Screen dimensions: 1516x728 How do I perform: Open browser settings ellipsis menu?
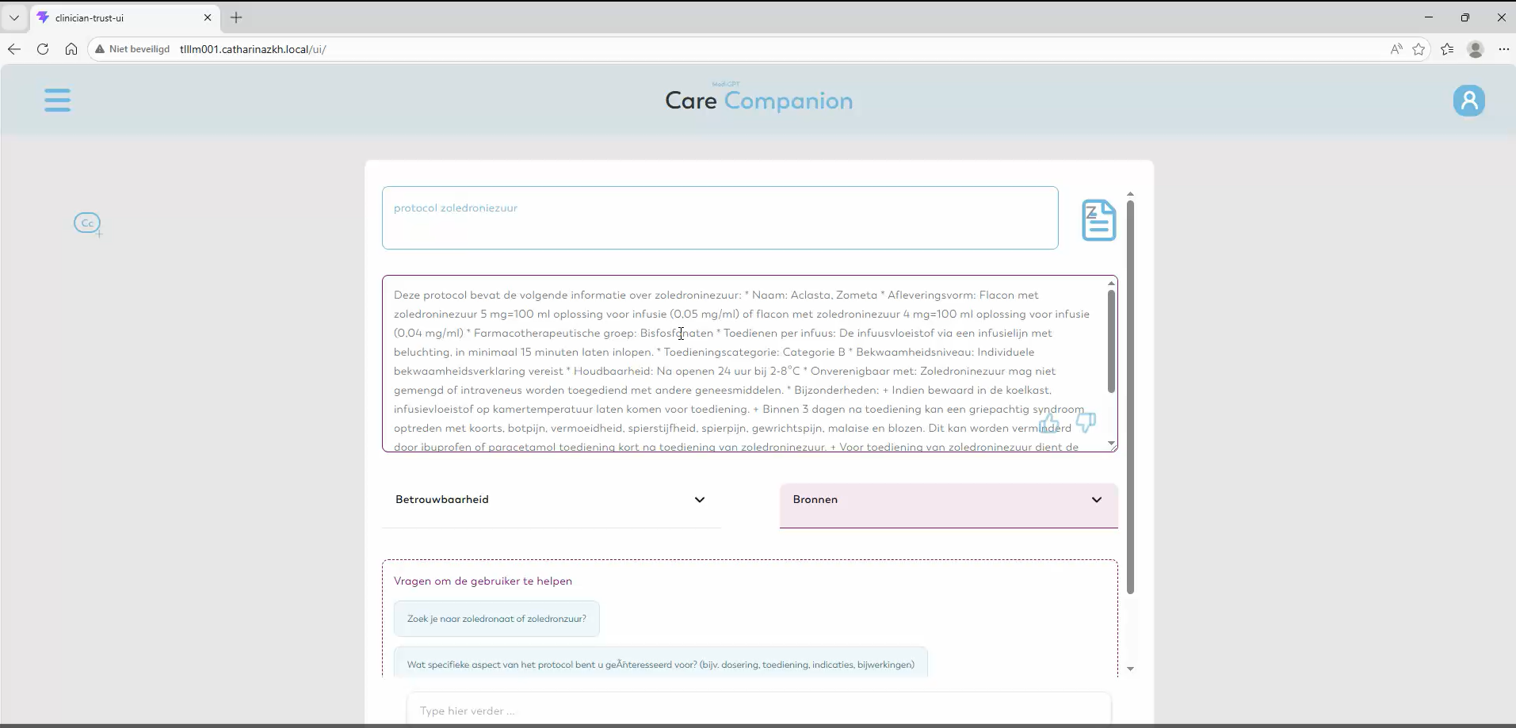point(1504,49)
